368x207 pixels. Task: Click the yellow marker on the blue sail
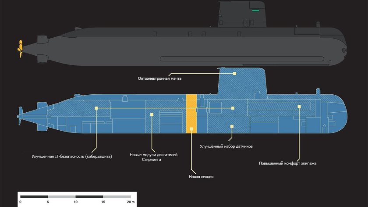tap(234, 74)
